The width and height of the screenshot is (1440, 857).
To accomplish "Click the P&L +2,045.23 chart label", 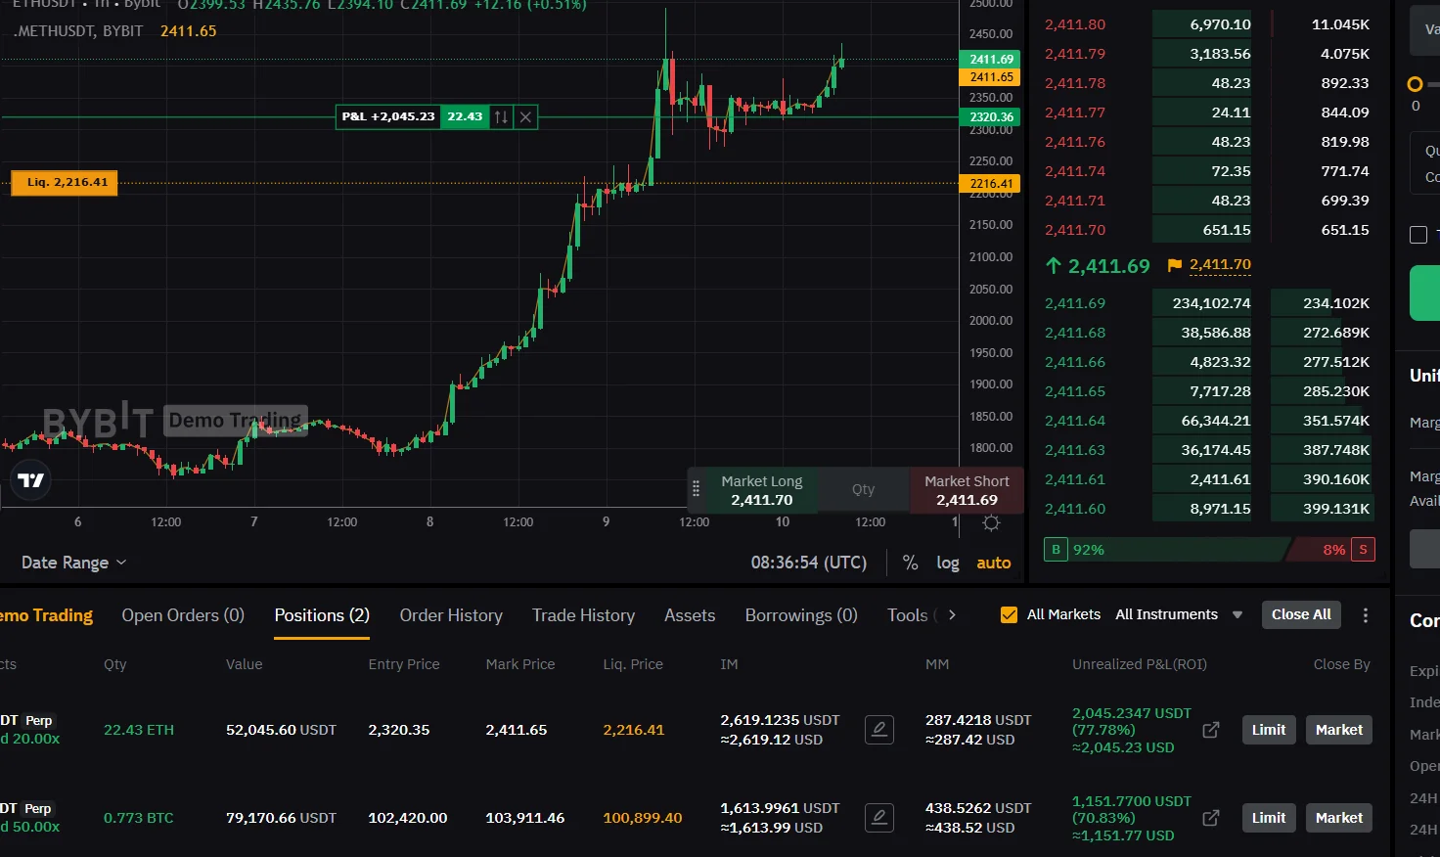I will click(x=388, y=116).
